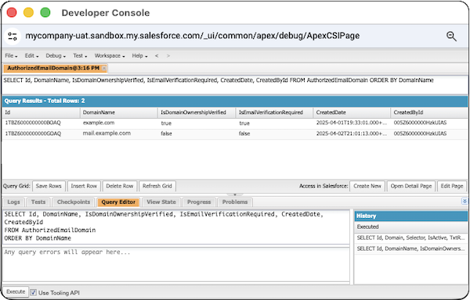Sort by the IsEmailVerificationRequired column header
The image size is (470, 300).
[274, 112]
